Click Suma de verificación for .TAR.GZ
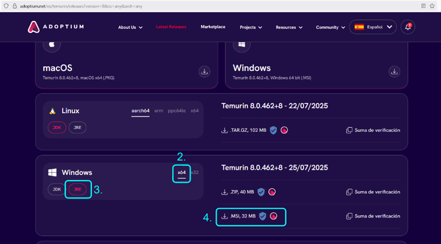 tap(373, 130)
